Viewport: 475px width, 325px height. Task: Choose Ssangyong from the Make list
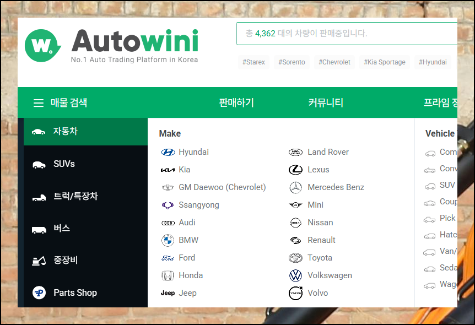[x=199, y=205]
